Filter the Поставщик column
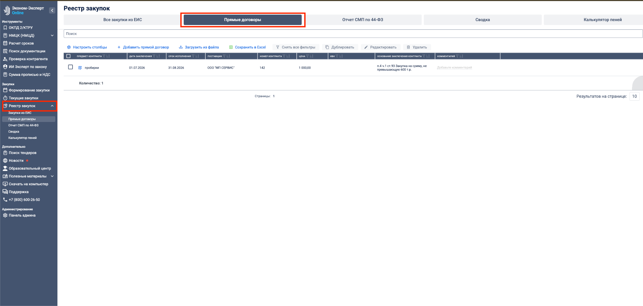This screenshot has width=643, height=306. click(224, 56)
